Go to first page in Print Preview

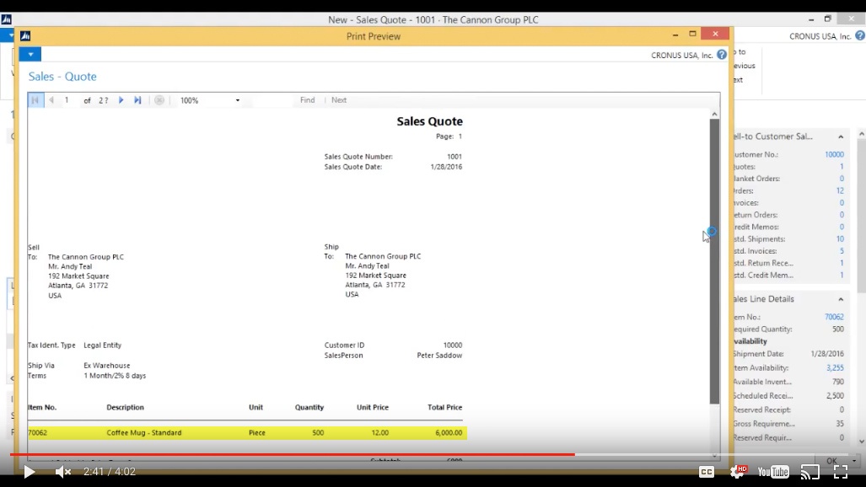(35, 100)
